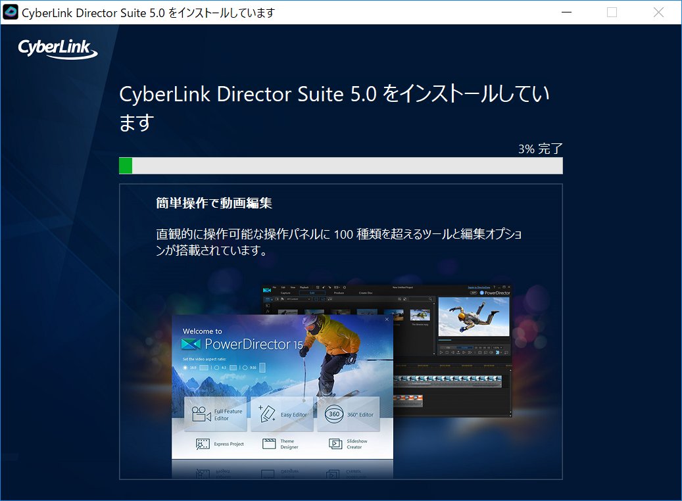This screenshot has height=501, width=682.
Task: Expand the All Content dropdown
Action: pos(297,299)
